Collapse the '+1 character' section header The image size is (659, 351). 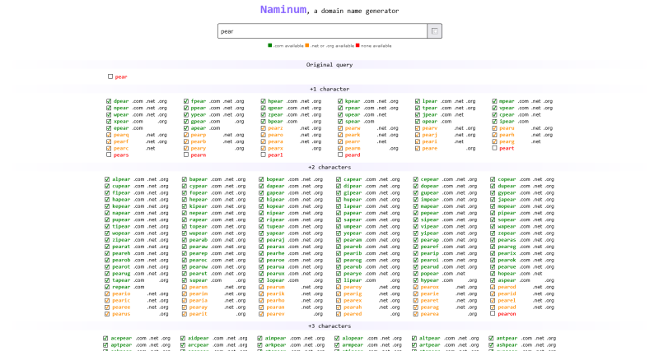pyautogui.click(x=329, y=89)
